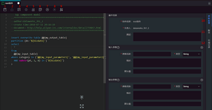Screen dimensions: 212x110
Task: Open the 版本 side tab
Action: tap(209, 32)
